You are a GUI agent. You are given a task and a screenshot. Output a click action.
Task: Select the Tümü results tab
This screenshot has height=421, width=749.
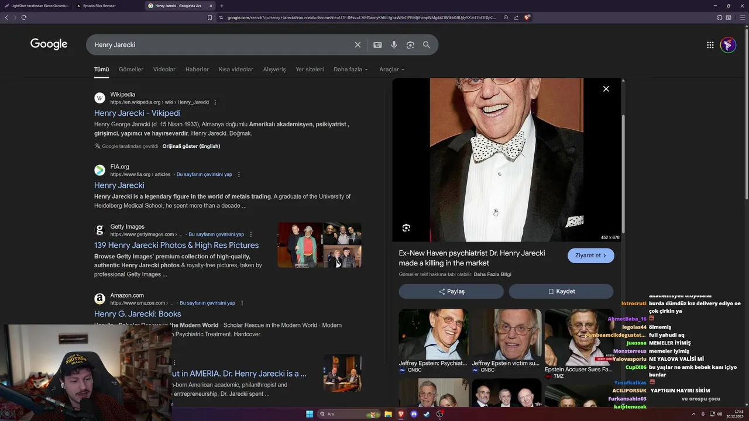tap(101, 69)
